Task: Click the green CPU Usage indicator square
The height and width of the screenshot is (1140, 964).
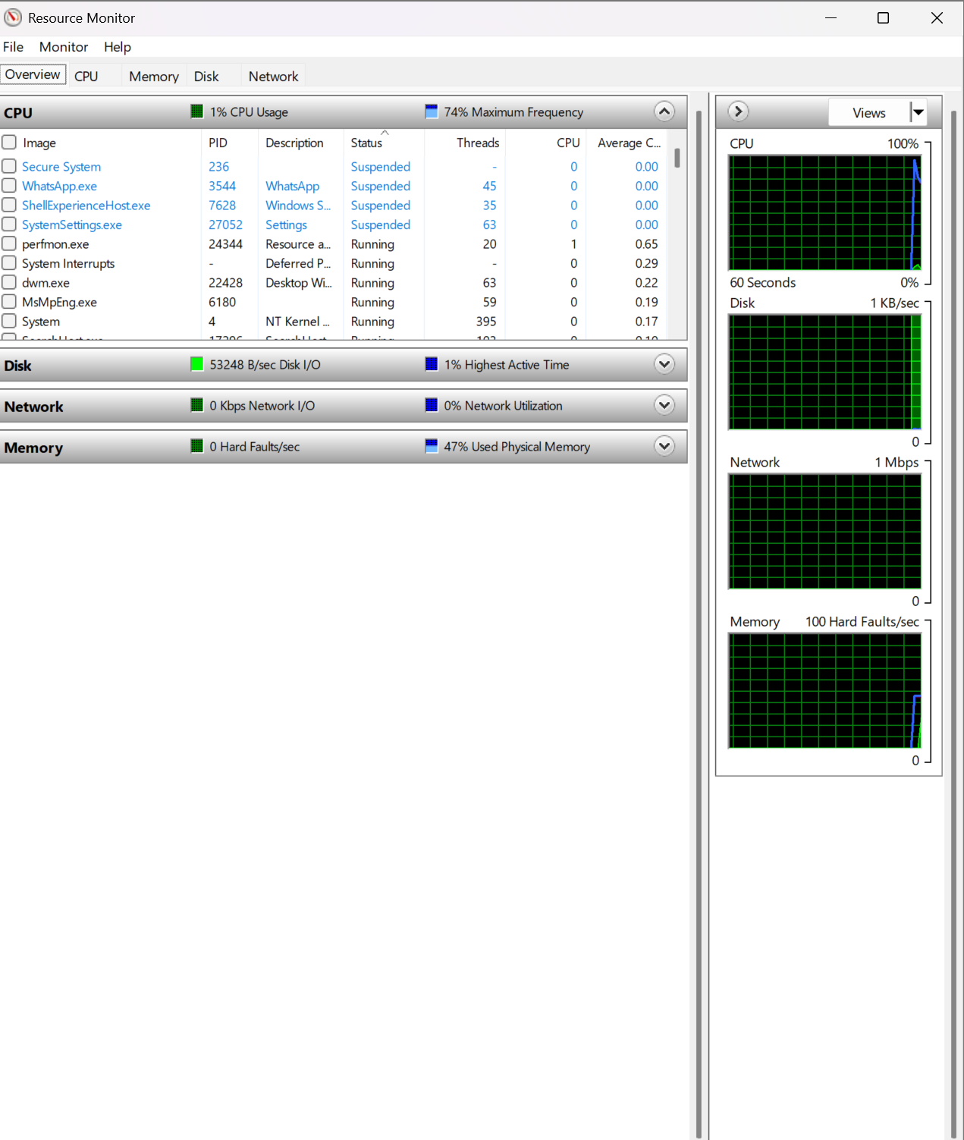Action: [x=196, y=112]
